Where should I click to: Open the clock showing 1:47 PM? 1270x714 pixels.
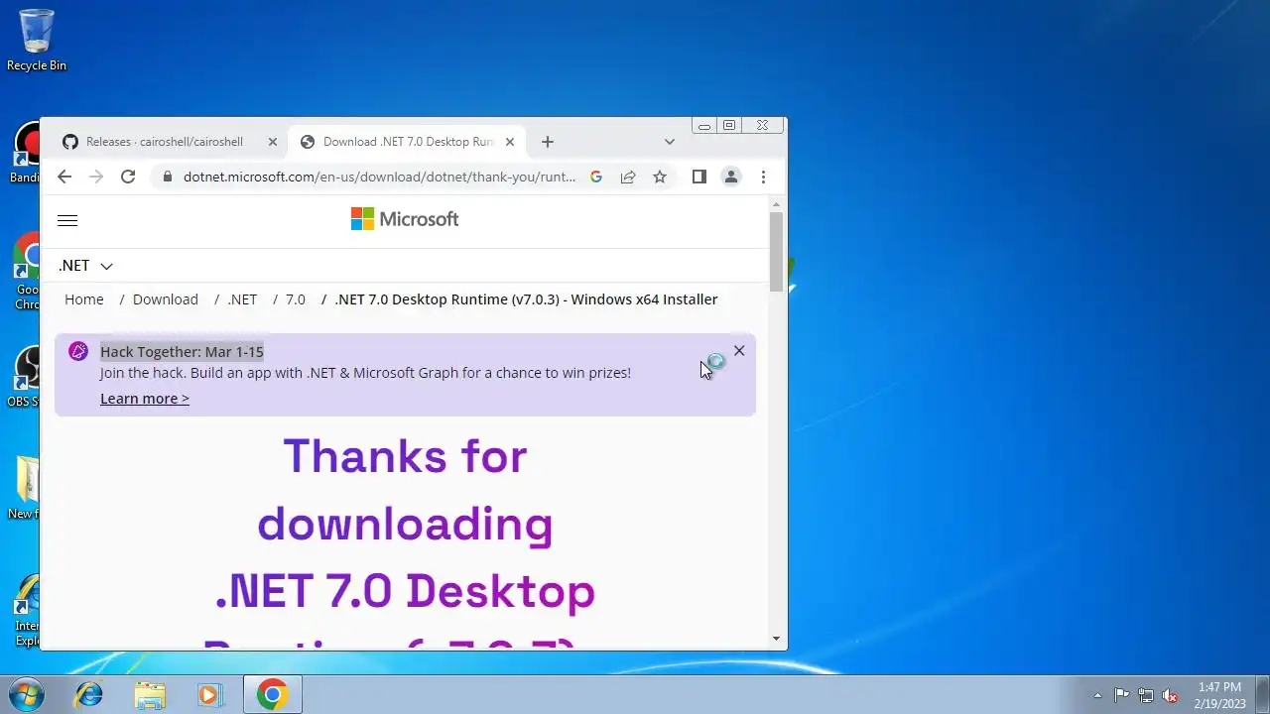(x=1219, y=695)
